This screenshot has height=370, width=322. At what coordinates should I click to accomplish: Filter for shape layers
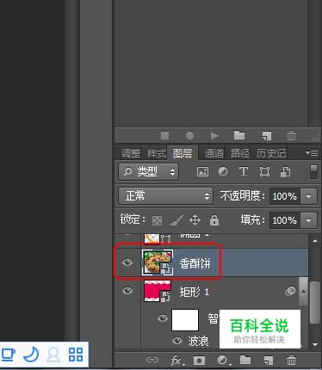point(264,172)
